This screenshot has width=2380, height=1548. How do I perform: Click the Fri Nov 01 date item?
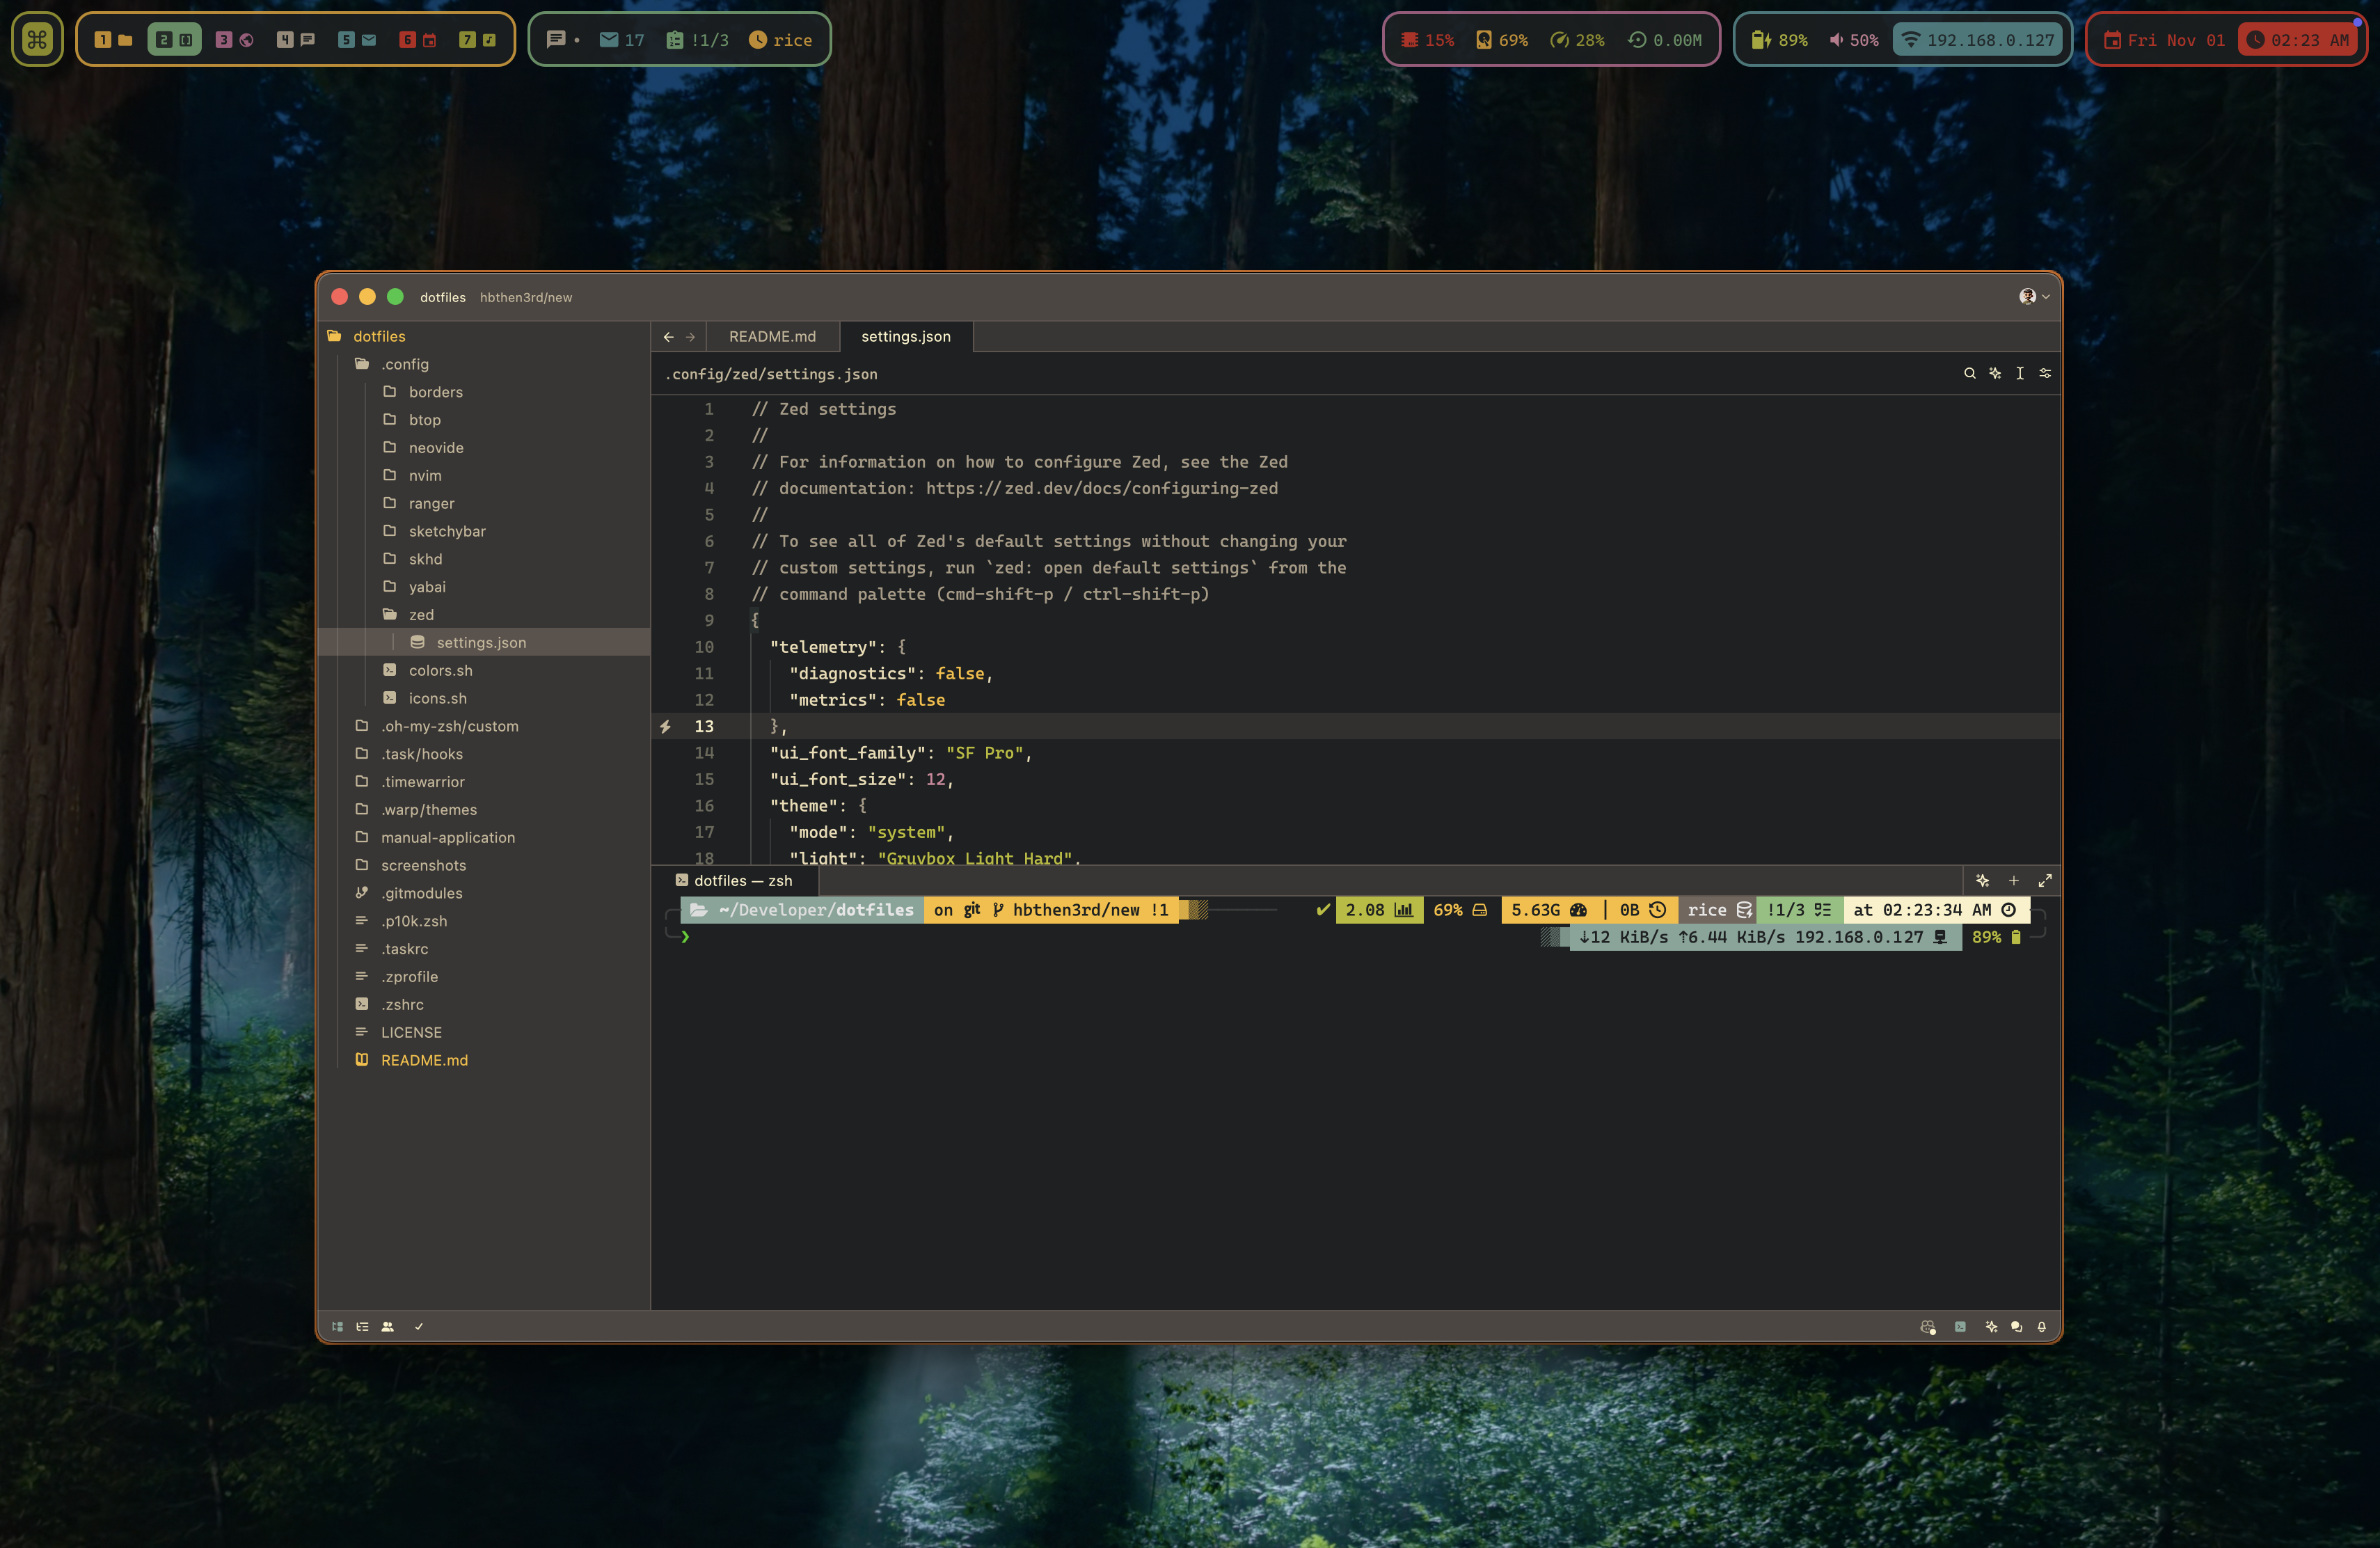click(x=2165, y=40)
